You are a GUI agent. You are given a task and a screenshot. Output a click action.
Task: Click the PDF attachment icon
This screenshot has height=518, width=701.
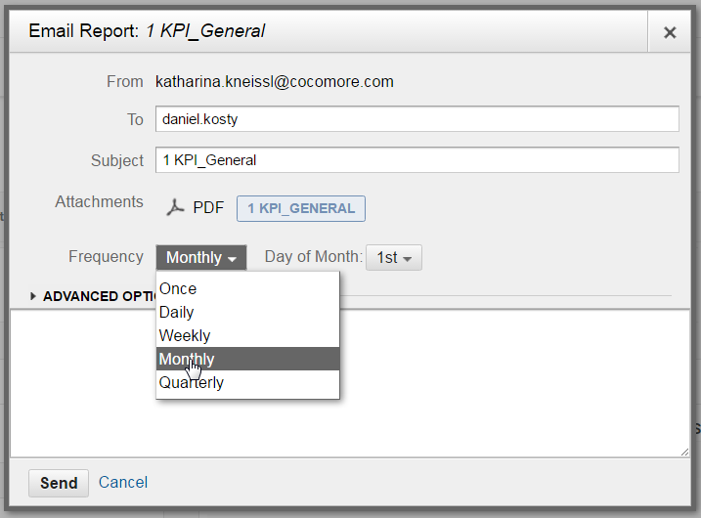click(x=175, y=208)
